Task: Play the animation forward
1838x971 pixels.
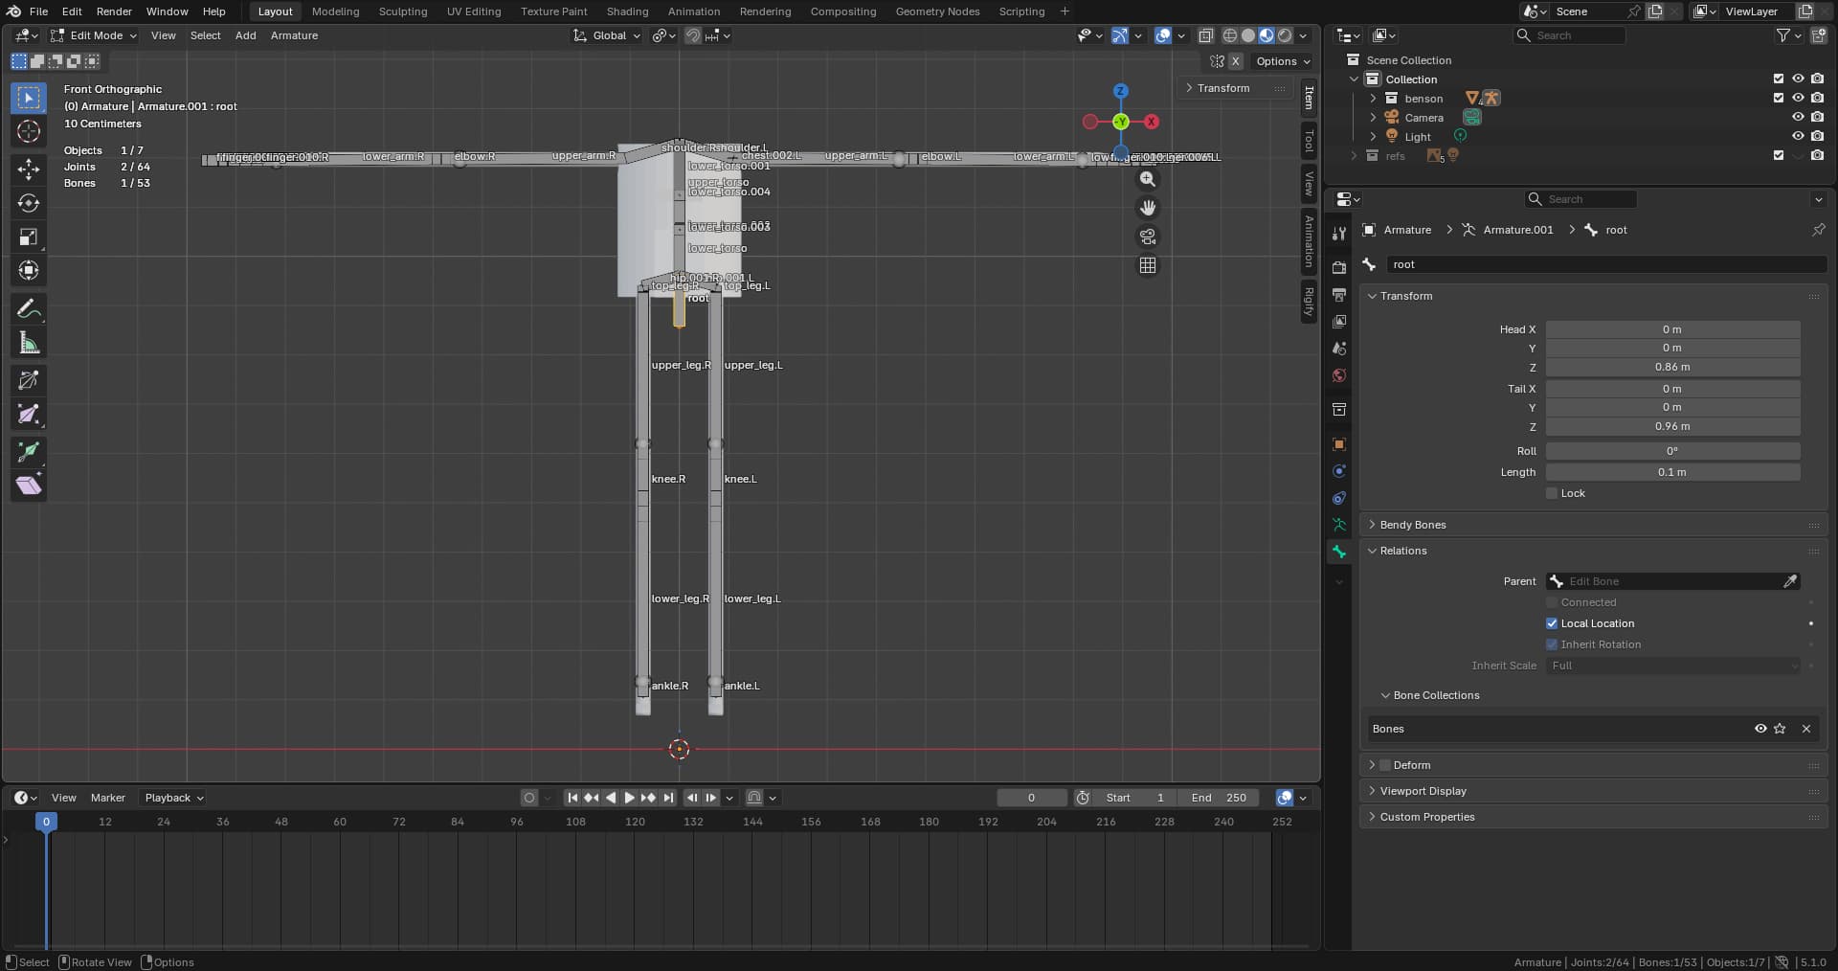Action: 629,798
